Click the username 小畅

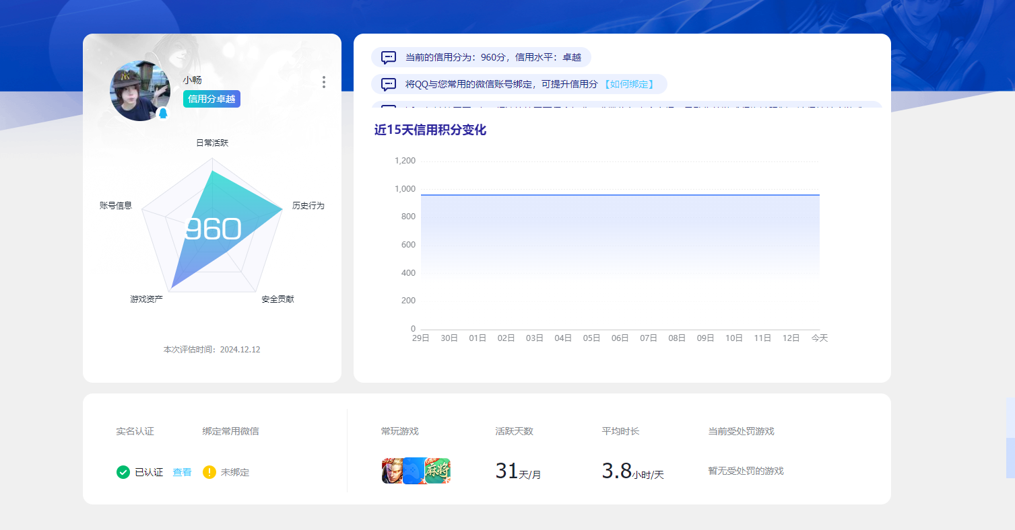click(x=192, y=80)
